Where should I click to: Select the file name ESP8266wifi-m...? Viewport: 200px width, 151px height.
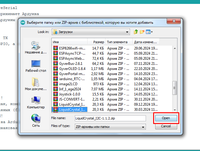click(72, 48)
